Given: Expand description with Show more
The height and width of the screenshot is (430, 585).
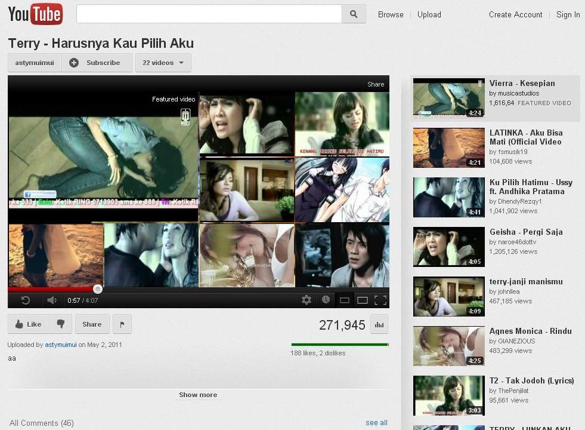Looking at the screenshot, I should point(198,395).
